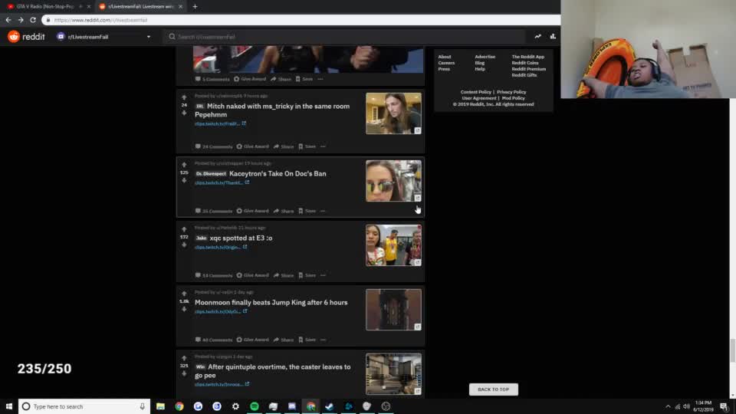Viewport: 736px width, 414px height.
Task: Open the All bar chart icon
Action: (x=553, y=37)
